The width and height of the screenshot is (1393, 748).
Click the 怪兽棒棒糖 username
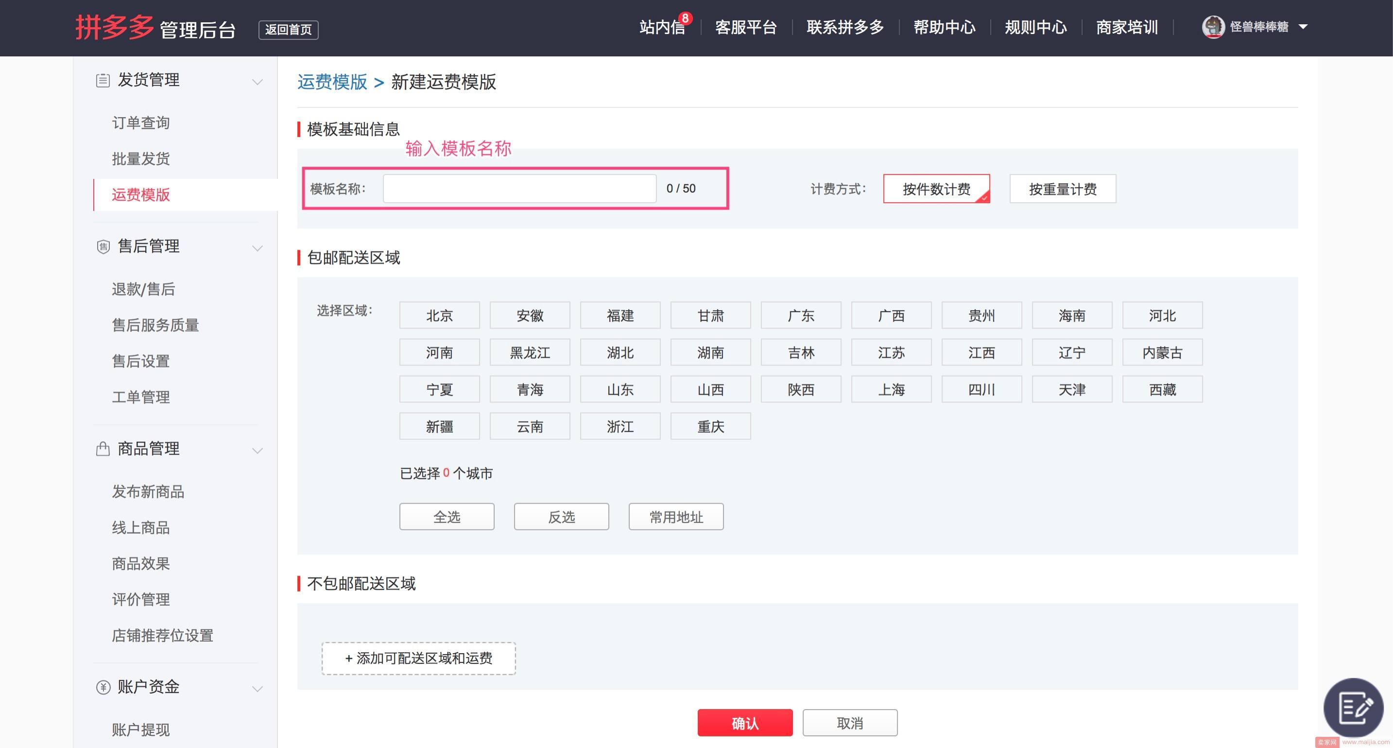tap(1259, 27)
